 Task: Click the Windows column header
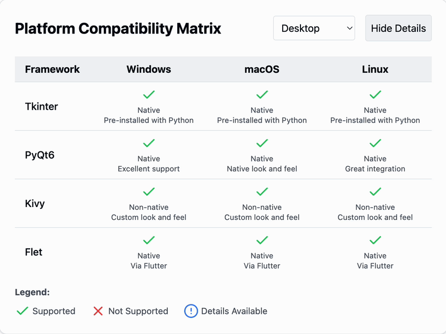(x=149, y=70)
